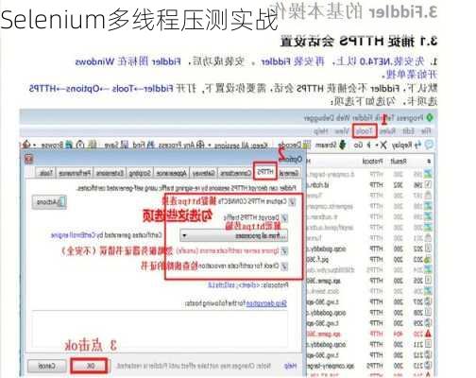Click the Fiddler green logo in title bar

pyautogui.click(x=430, y=118)
